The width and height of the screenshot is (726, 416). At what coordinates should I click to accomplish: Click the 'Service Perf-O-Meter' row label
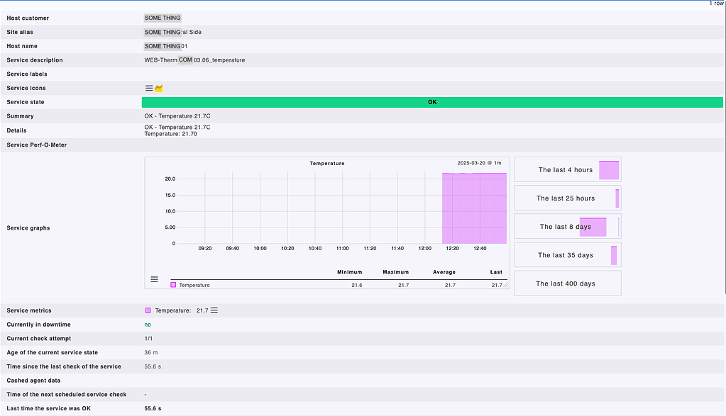click(37, 145)
